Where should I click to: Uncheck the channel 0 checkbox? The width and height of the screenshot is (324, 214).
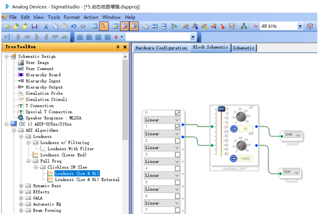pos(177,113)
